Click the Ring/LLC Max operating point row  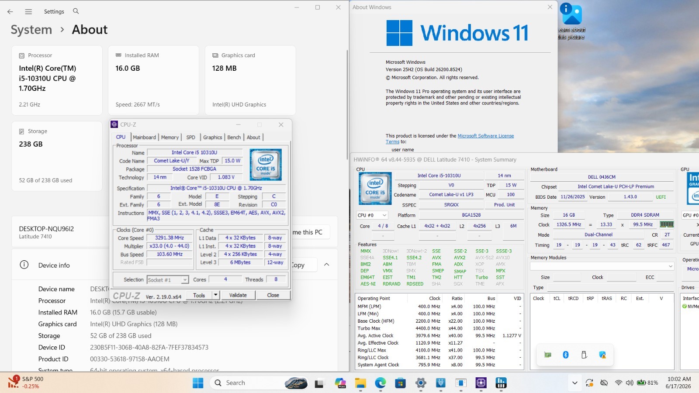439,350
